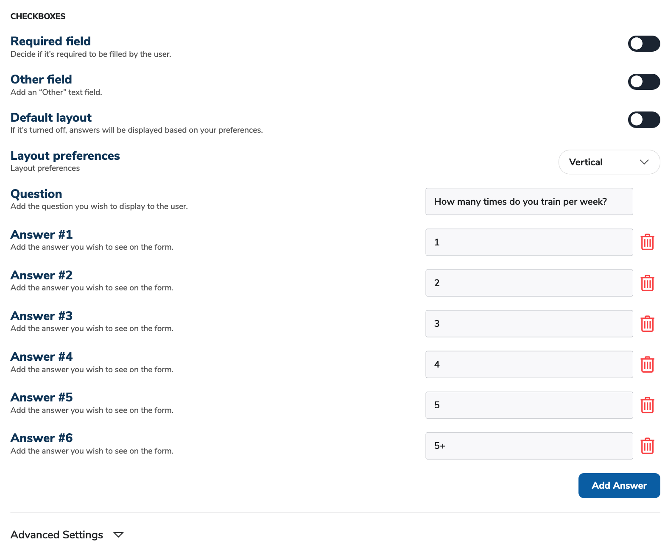Delete the '5+' answer using its trash icon
Image resolution: width=665 pixels, height=546 pixels.
click(648, 446)
